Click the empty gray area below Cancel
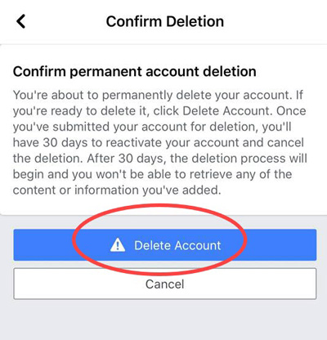327x340 pixels. [163, 320]
